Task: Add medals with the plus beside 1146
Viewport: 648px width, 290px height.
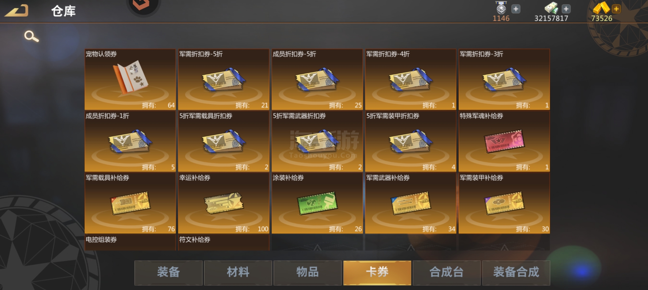Action: (516, 9)
